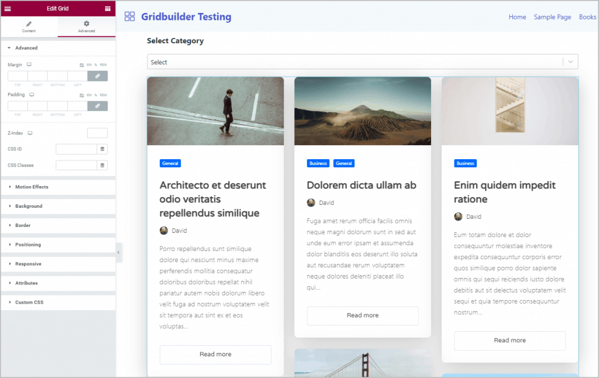599x378 pixels.
Task: Click dynamic tags icon for CSS ID
Action: 102,149
